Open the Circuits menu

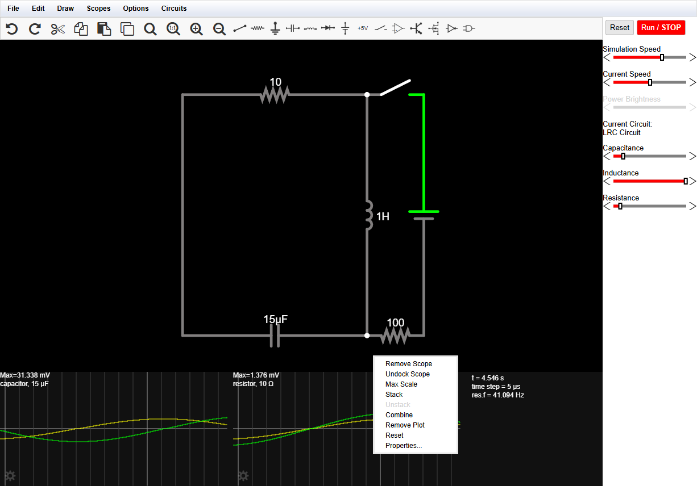pos(173,9)
